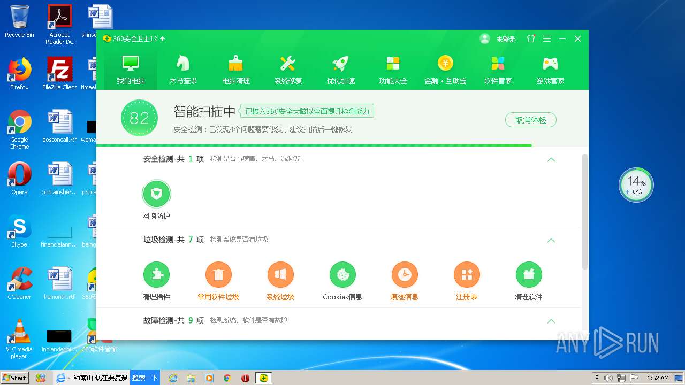The width and height of the screenshot is (685, 385).
Task: Open the main menu hamburger icon
Action: [x=546, y=39]
